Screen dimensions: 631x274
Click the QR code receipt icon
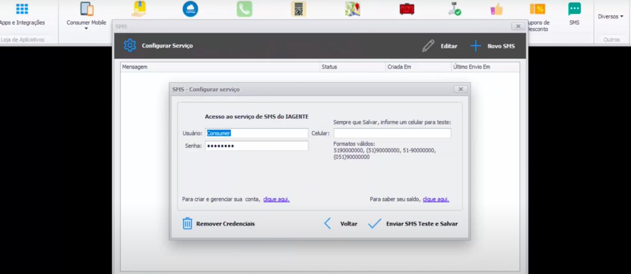click(x=298, y=9)
